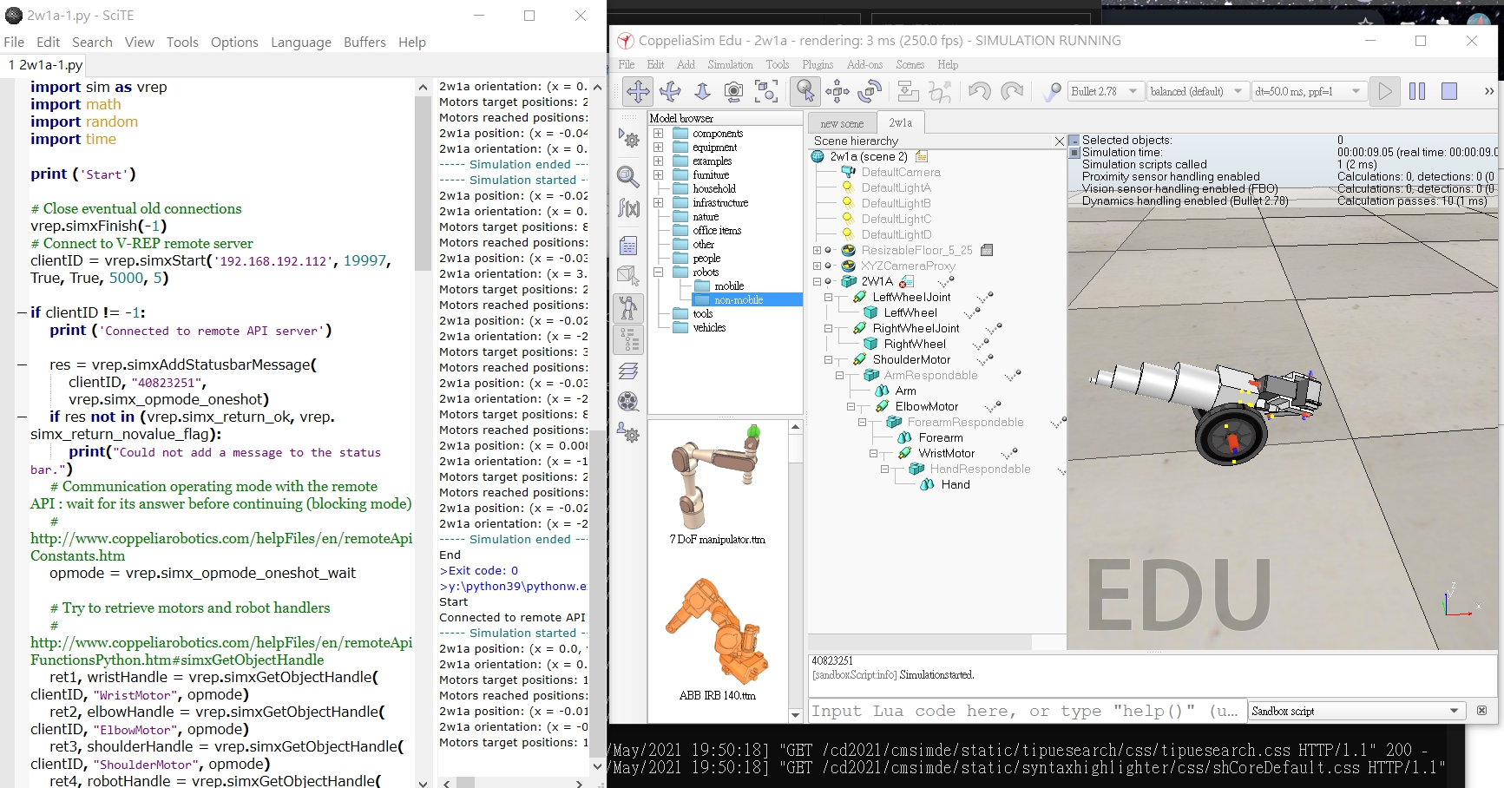Screen dimensions: 1504x788
Task: Open CoppeliaSim Add-ons menu
Action: (x=864, y=65)
